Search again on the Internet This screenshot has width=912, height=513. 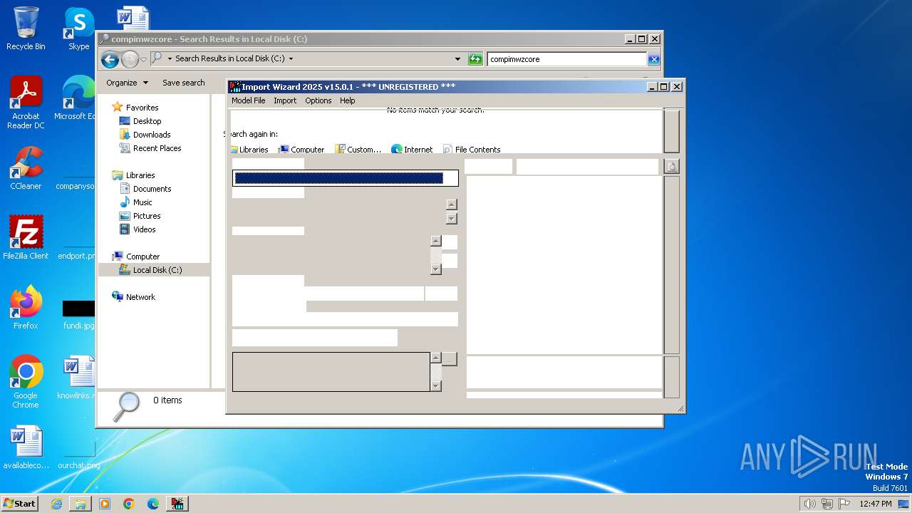click(x=412, y=150)
